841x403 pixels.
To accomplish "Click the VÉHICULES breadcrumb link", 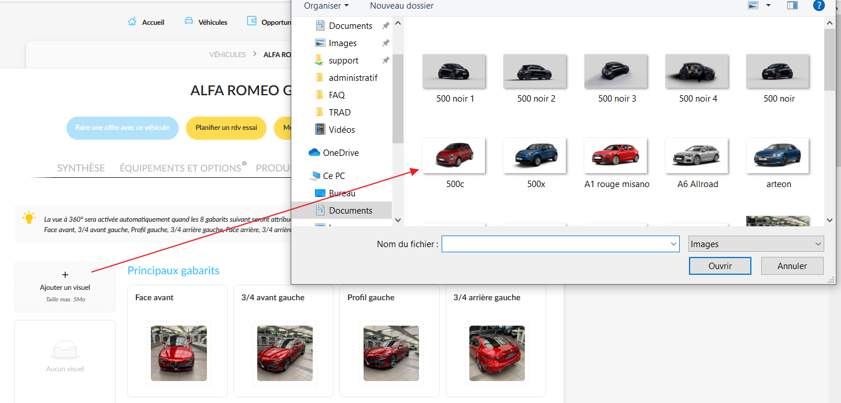I will [227, 54].
